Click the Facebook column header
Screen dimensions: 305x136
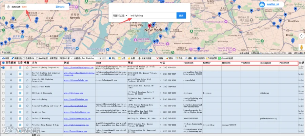click(x=188, y=63)
